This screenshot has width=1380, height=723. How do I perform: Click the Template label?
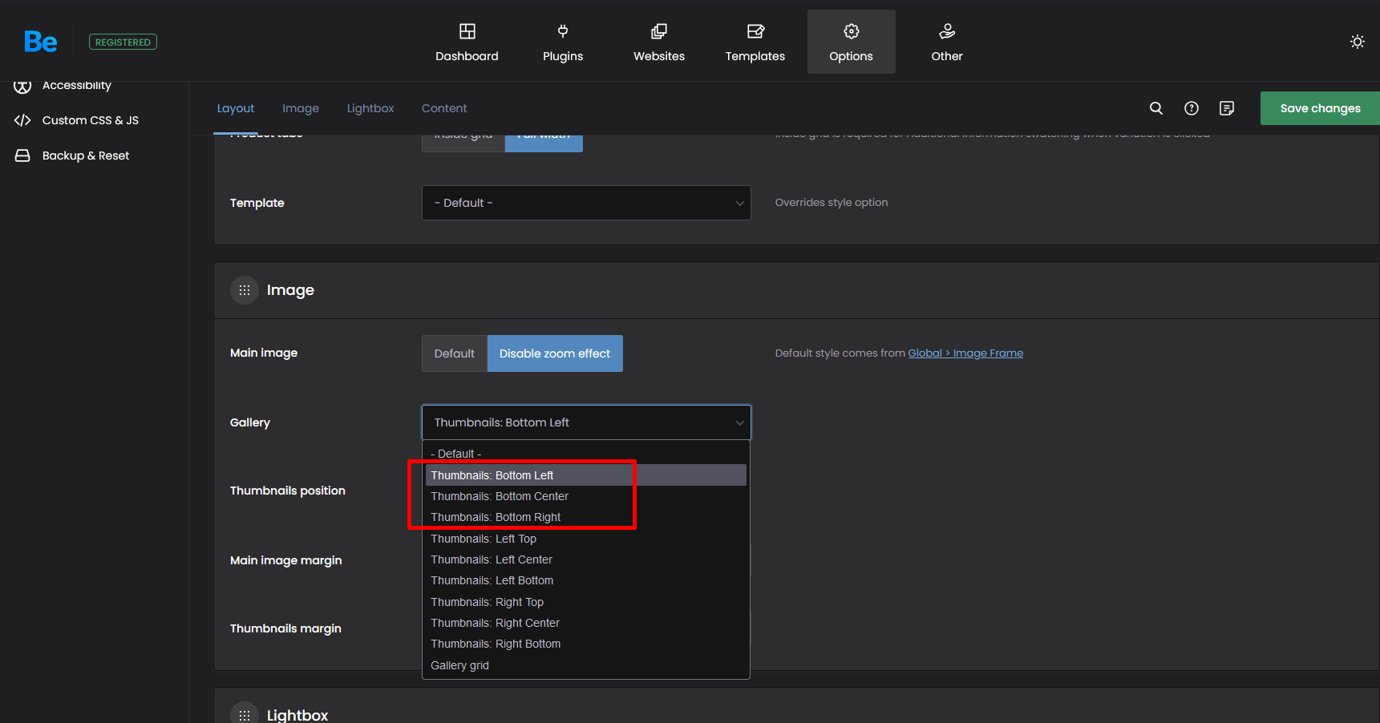click(257, 203)
